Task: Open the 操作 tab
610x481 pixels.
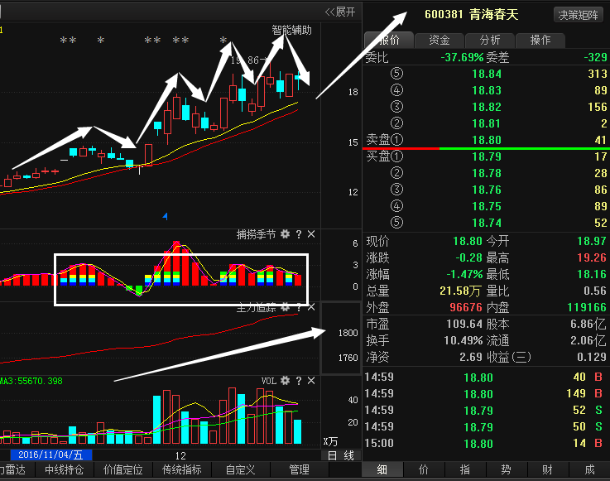Action: pos(540,40)
